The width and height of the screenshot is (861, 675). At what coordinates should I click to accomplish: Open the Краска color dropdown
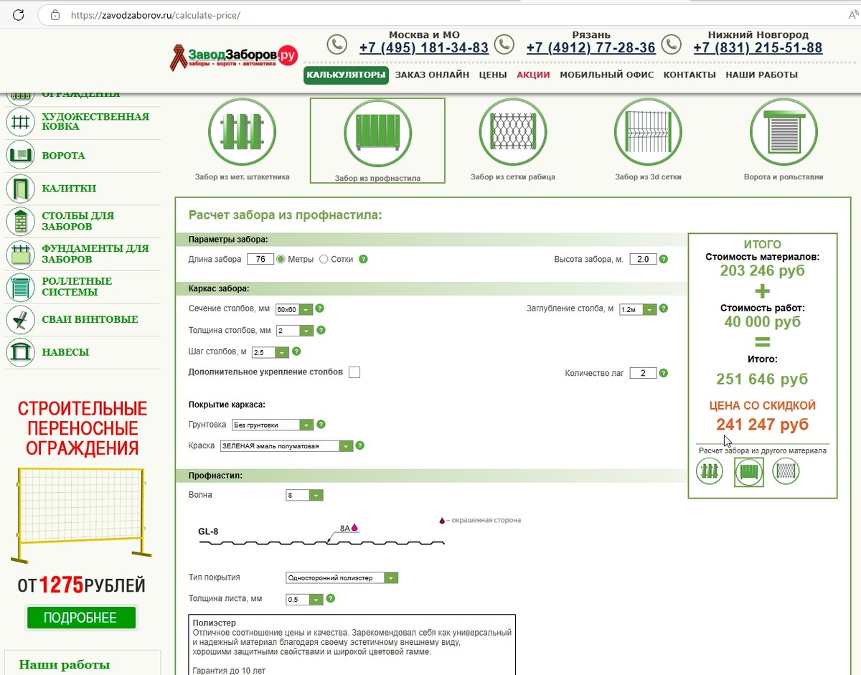coord(287,445)
